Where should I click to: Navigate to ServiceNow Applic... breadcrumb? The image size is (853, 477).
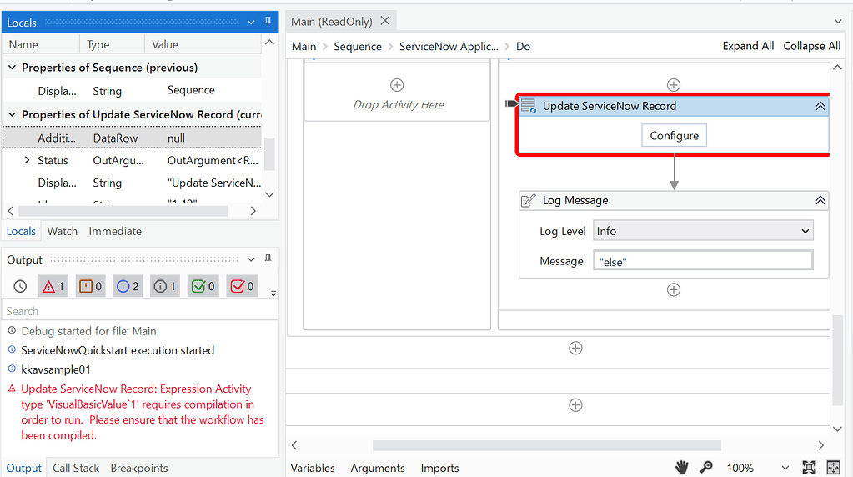pyautogui.click(x=449, y=46)
